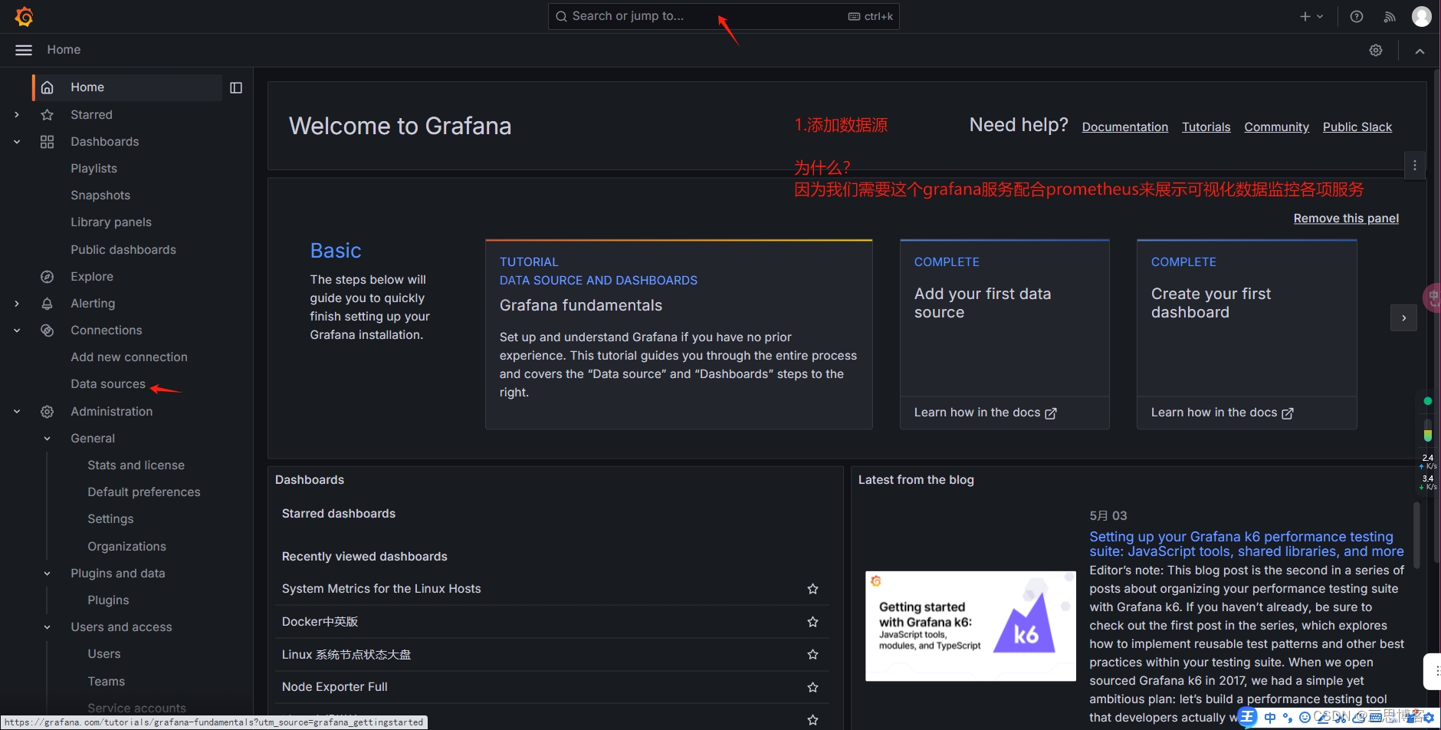Open the plus new-item dropdown
The image size is (1441, 730).
(1311, 16)
